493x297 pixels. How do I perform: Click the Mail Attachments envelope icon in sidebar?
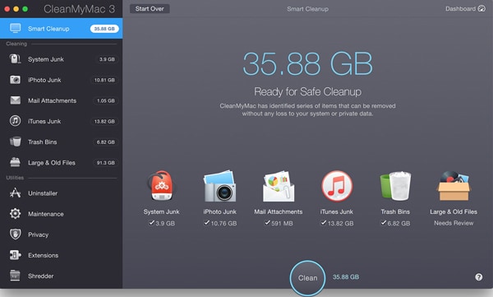(15, 100)
